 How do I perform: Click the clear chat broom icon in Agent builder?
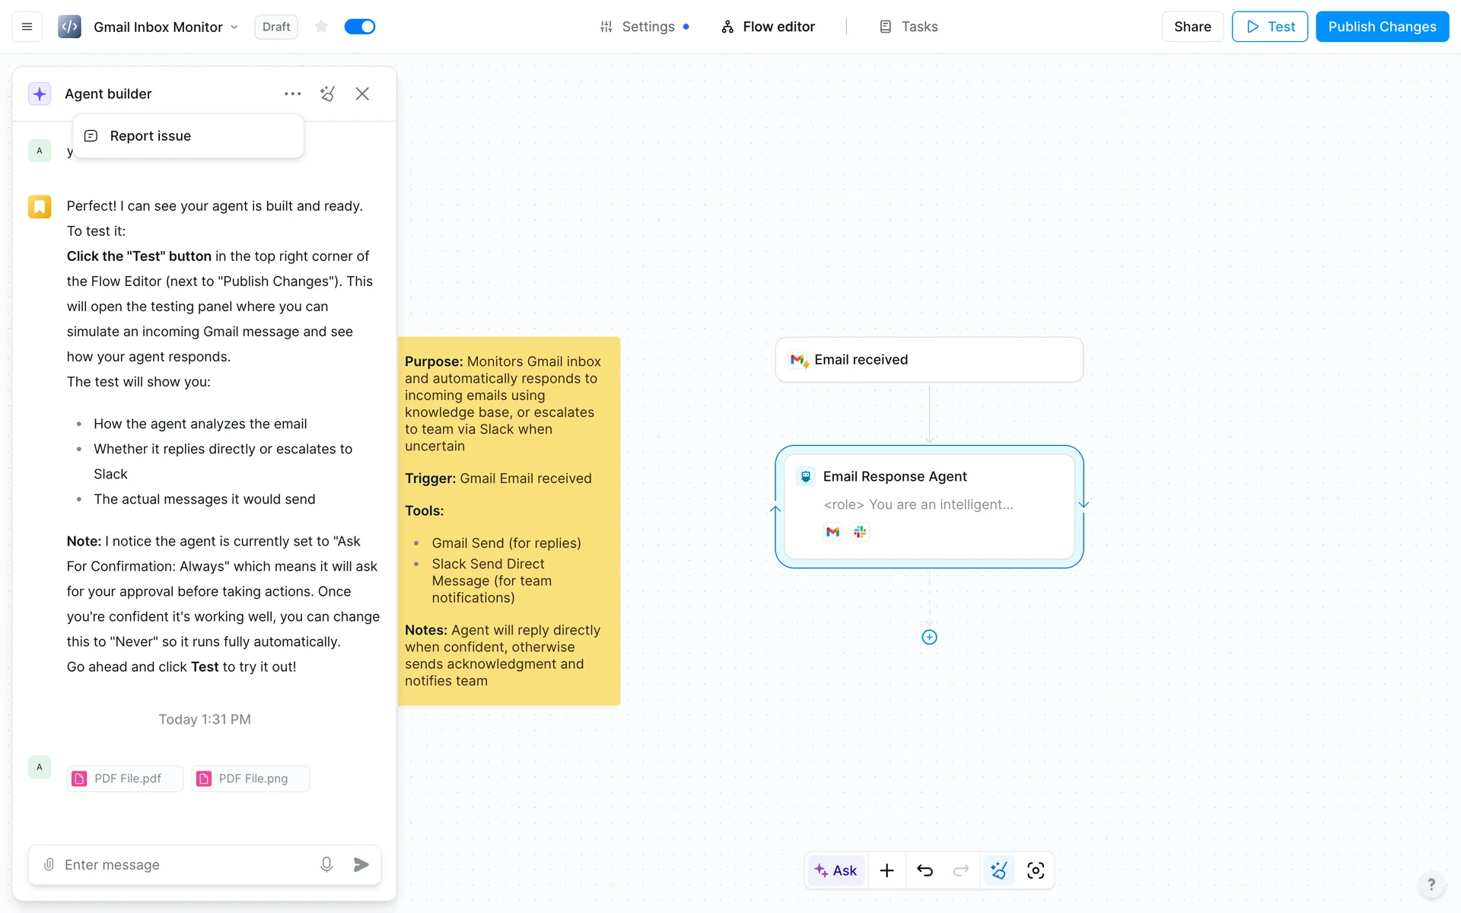pyautogui.click(x=327, y=94)
